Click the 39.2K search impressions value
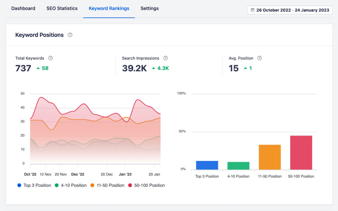338x211 pixels. [134, 68]
